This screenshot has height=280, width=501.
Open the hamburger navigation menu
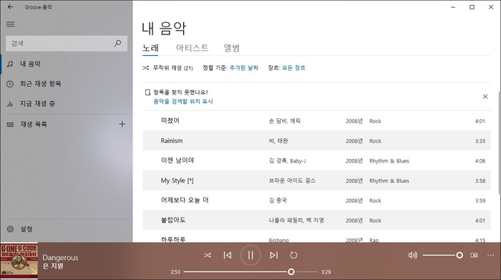(x=10, y=24)
